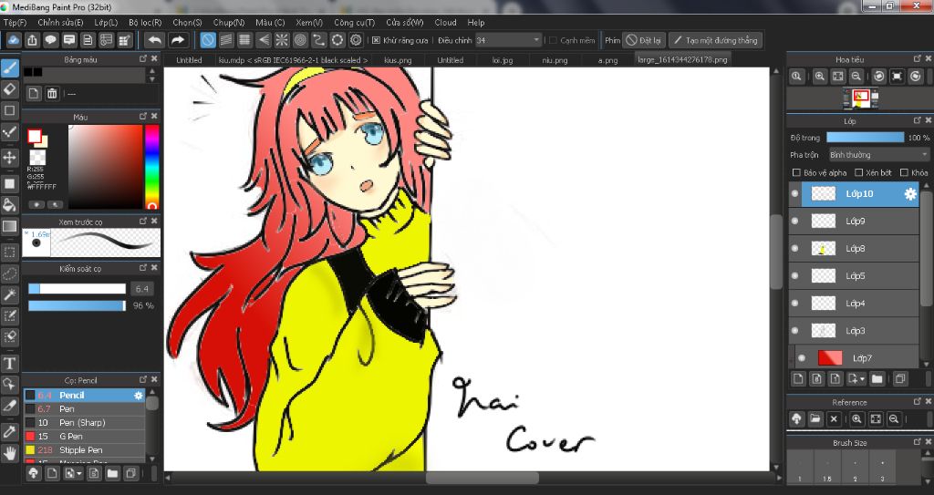Switch to the kius.png tab
This screenshot has width=934, height=495.
(398, 60)
